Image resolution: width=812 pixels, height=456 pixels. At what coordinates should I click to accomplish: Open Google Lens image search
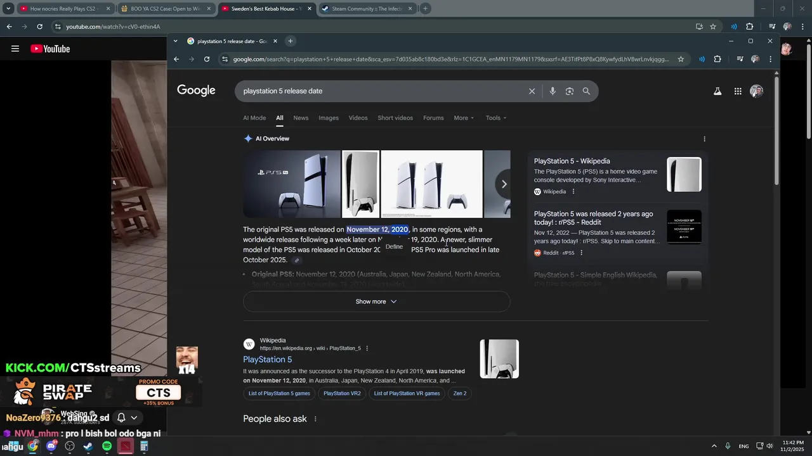(570, 91)
